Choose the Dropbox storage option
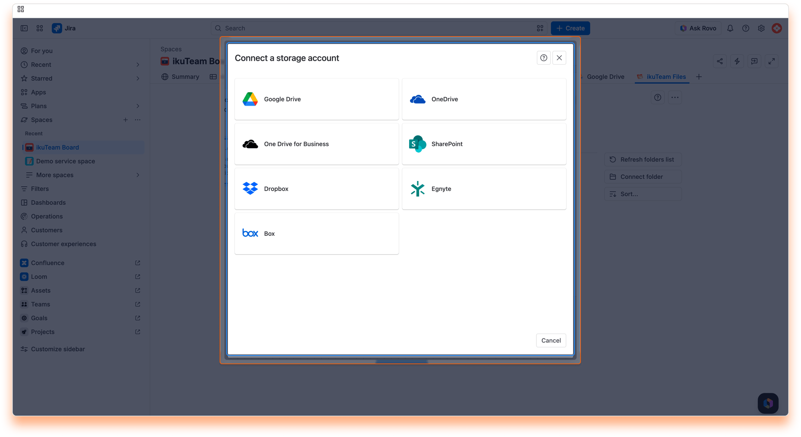Viewport: 801px width, 437px height. tap(316, 189)
